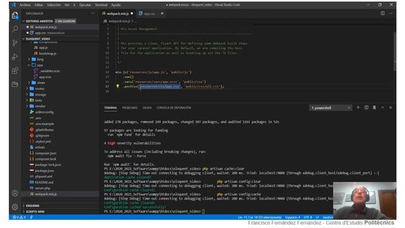The image size is (405, 228).
Task: Split the terminal panel
Action: tap(366, 108)
